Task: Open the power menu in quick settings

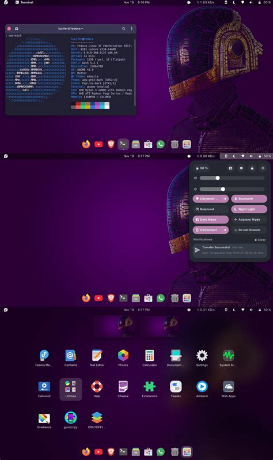Action: point(263,168)
